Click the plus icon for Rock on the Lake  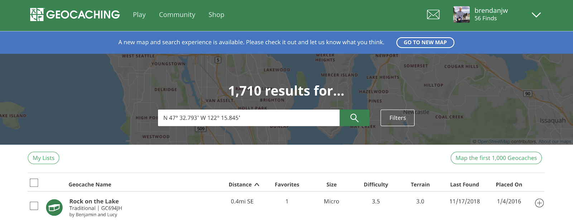[539, 203]
